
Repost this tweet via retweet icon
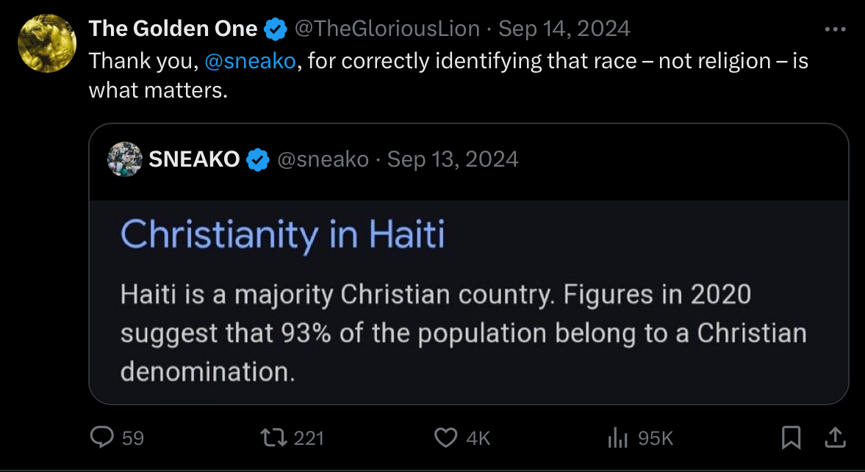(273, 437)
